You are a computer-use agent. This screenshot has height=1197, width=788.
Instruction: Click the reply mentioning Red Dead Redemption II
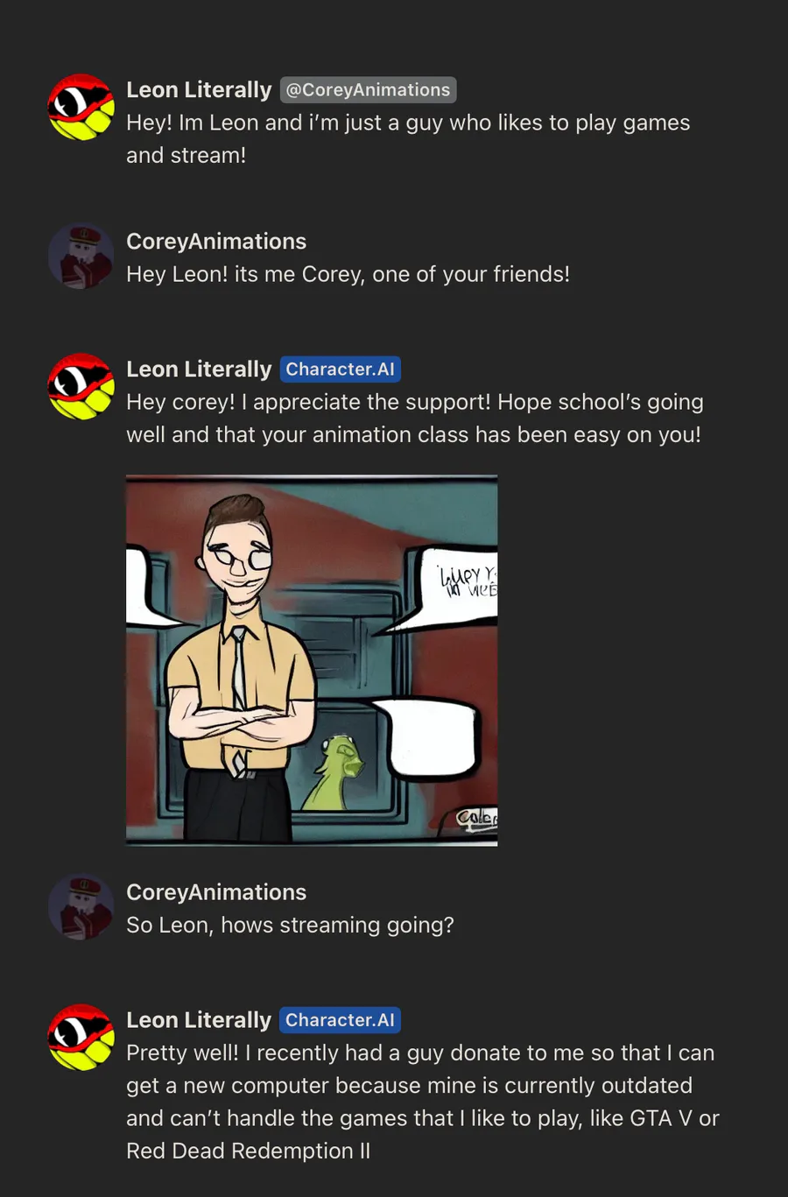[423, 1102]
